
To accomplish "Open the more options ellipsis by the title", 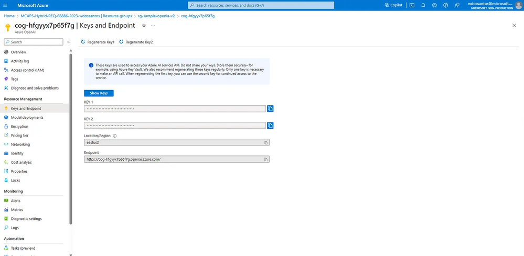I will [x=153, y=25].
